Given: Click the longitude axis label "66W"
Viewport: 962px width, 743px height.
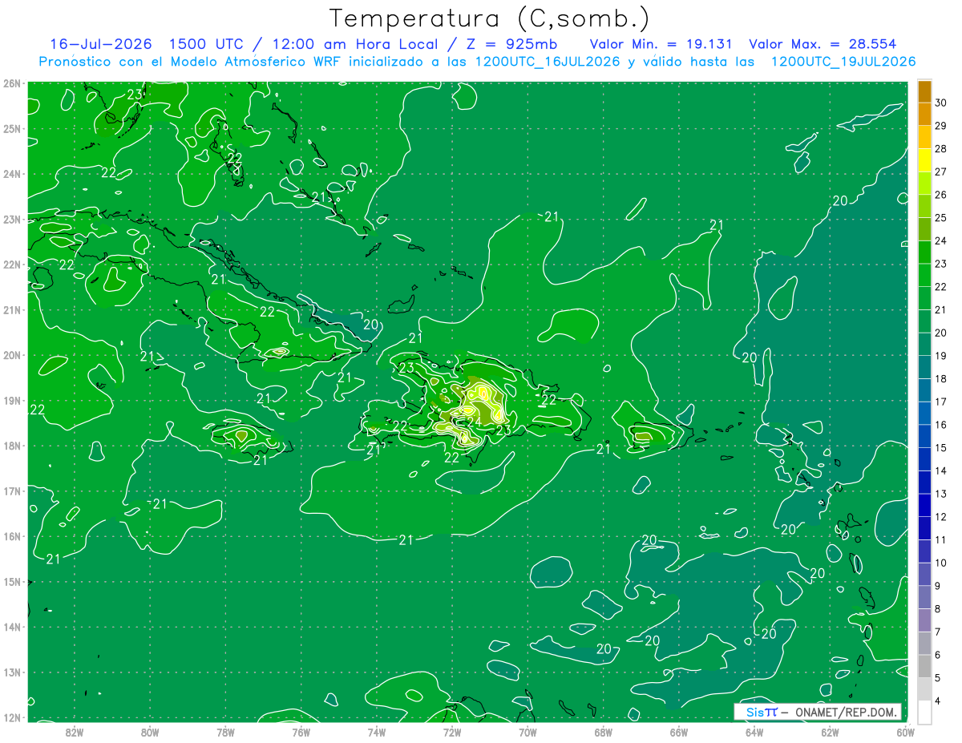Looking at the screenshot, I should (x=679, y=732).
